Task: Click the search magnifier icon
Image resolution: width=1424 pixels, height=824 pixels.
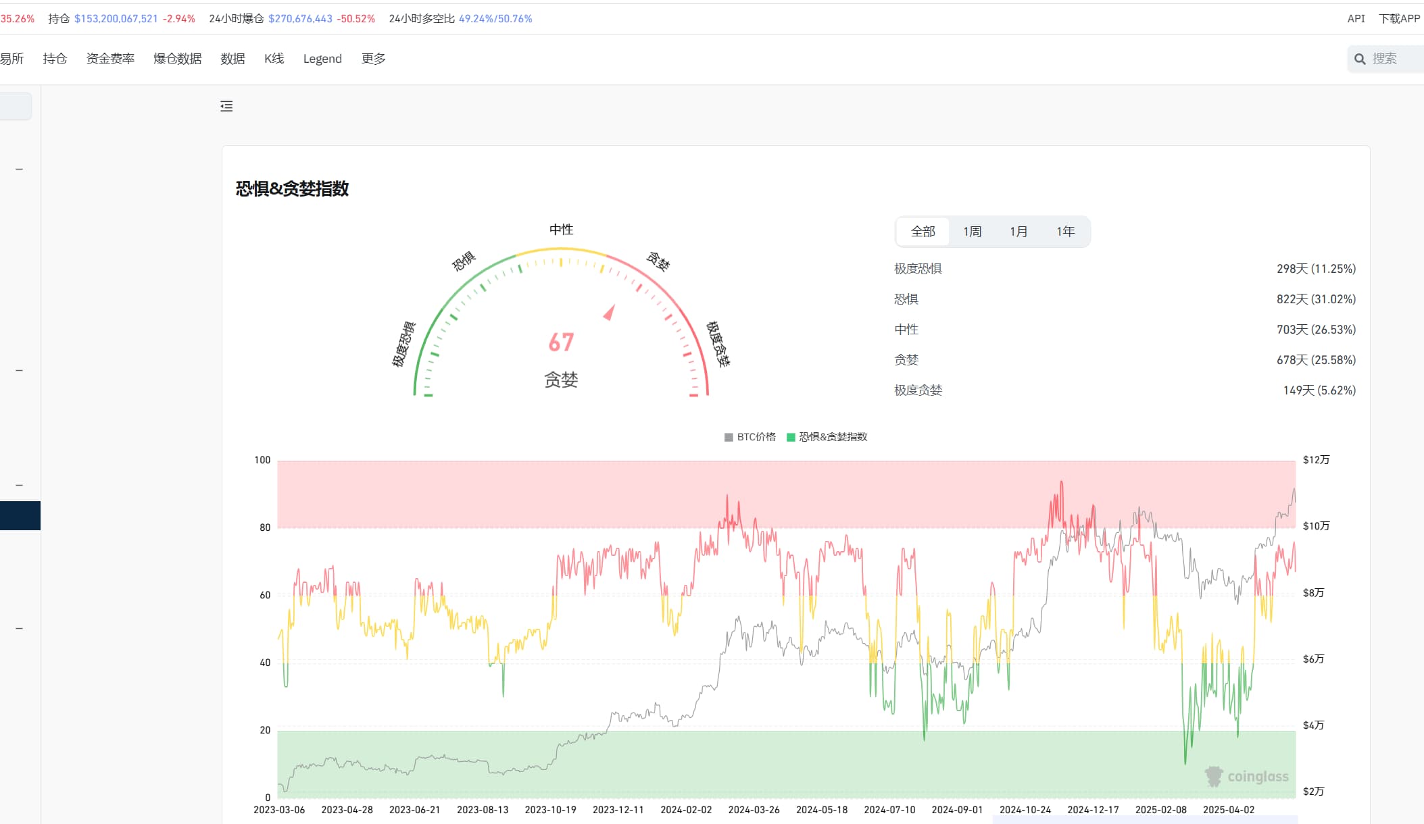Action: (x=1360, y=59)
